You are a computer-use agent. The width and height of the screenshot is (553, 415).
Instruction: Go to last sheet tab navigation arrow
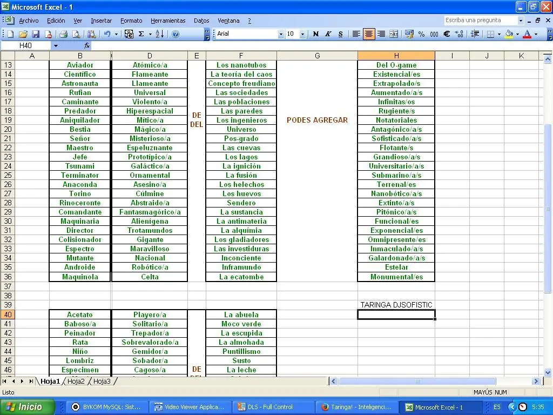[x=31, y=381]
